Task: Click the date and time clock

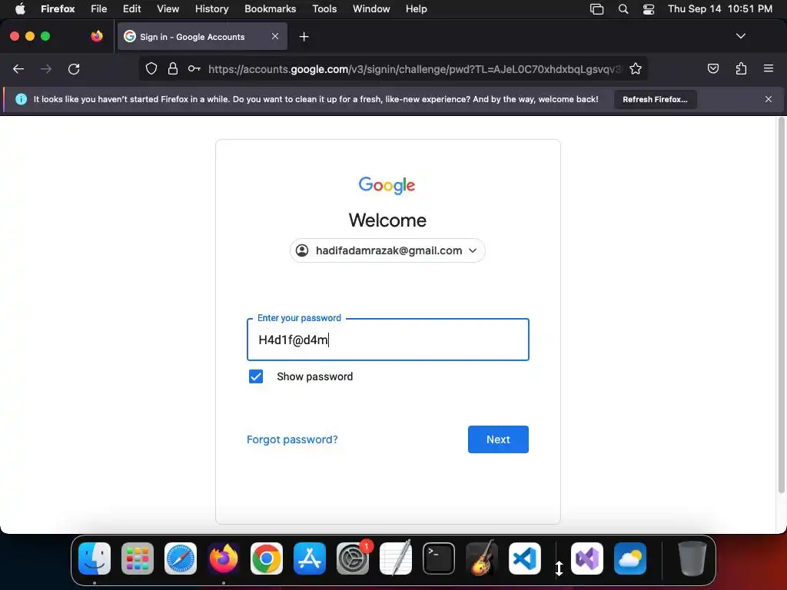Action: (x=719, y=8)
